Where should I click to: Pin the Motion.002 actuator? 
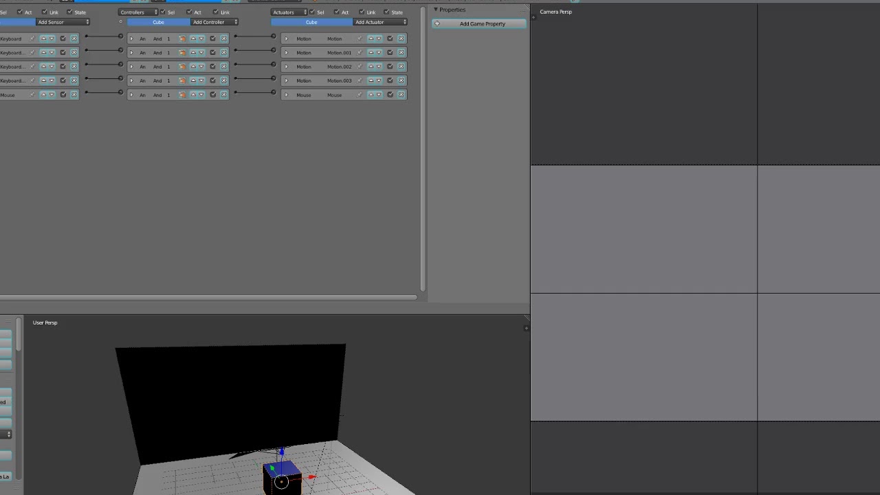coord(360,67)
